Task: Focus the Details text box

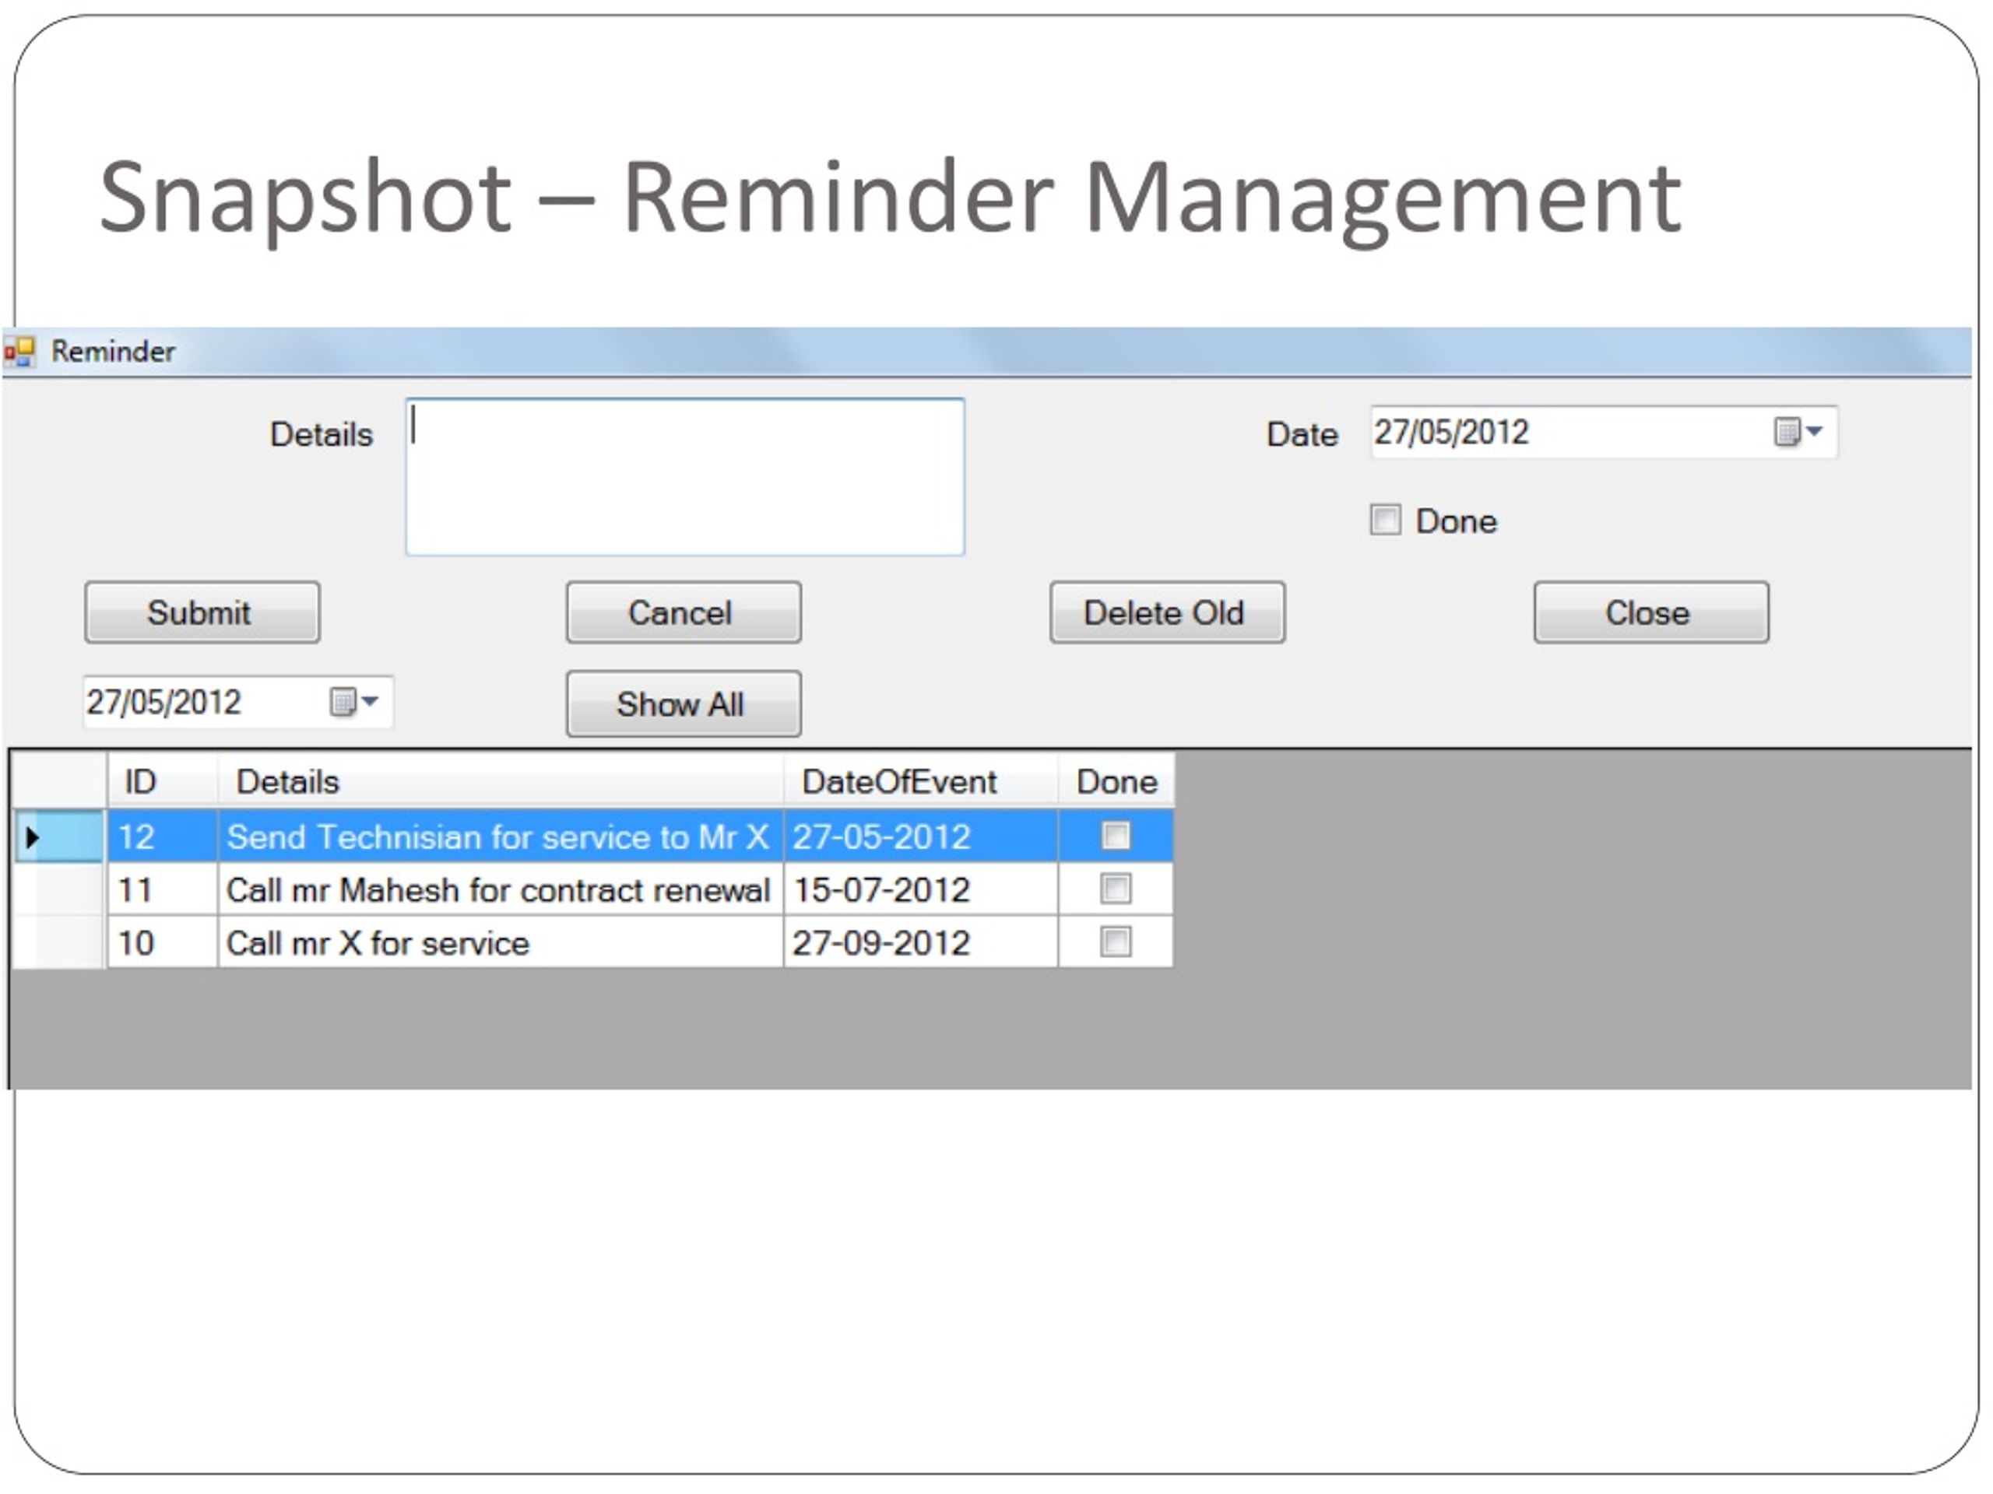Action: click(686, 477)
